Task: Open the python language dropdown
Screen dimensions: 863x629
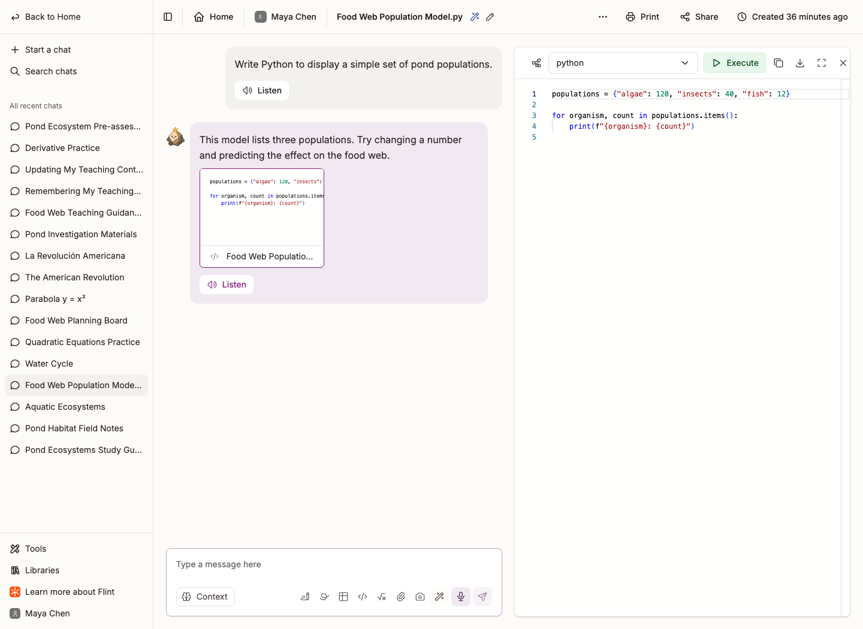Action: (623, 63)
